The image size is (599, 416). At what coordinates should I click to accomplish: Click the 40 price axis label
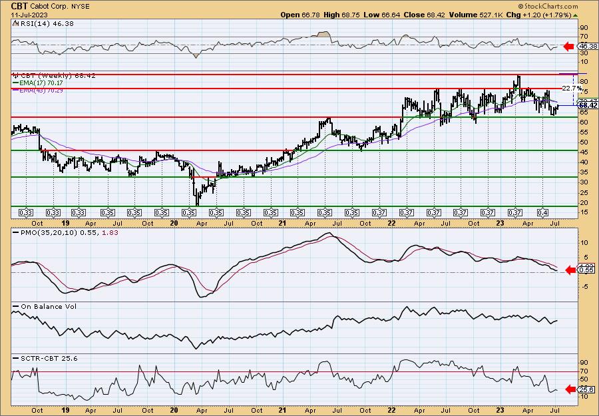click(584, 162)
